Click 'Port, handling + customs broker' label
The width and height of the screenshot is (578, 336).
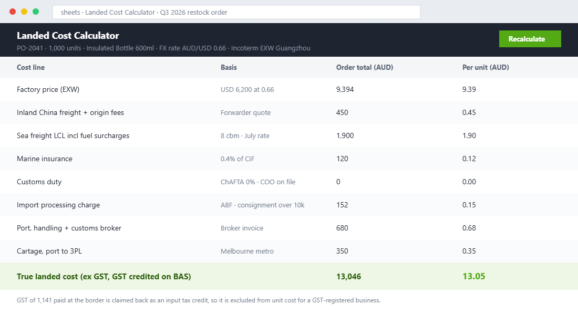click(x=69, y=228)
